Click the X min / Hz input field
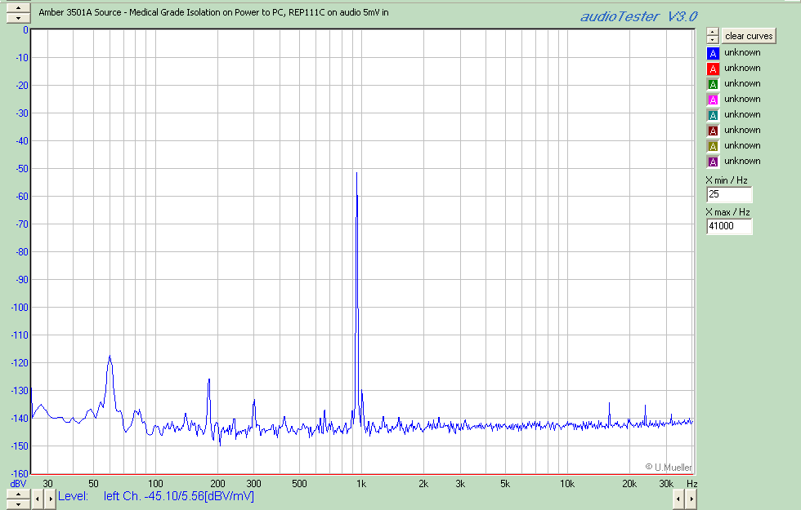The height and width of the screenshot is (510, 801). click(729, 194)
